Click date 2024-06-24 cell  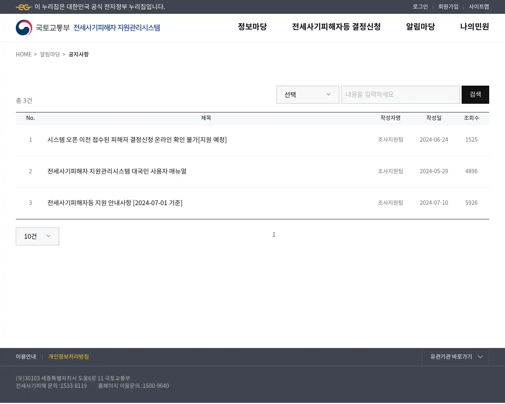(x=434, y=140)
